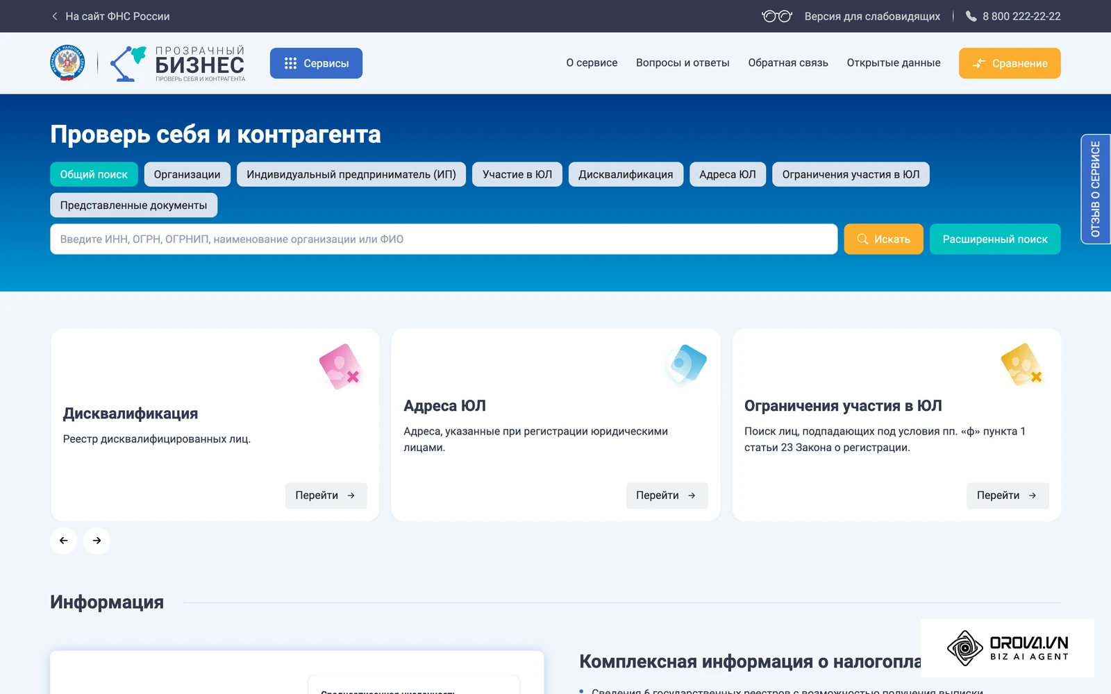Select the Дисквалификация search tab
Viewport: 1111px width, 694px height.
[626, 174]
